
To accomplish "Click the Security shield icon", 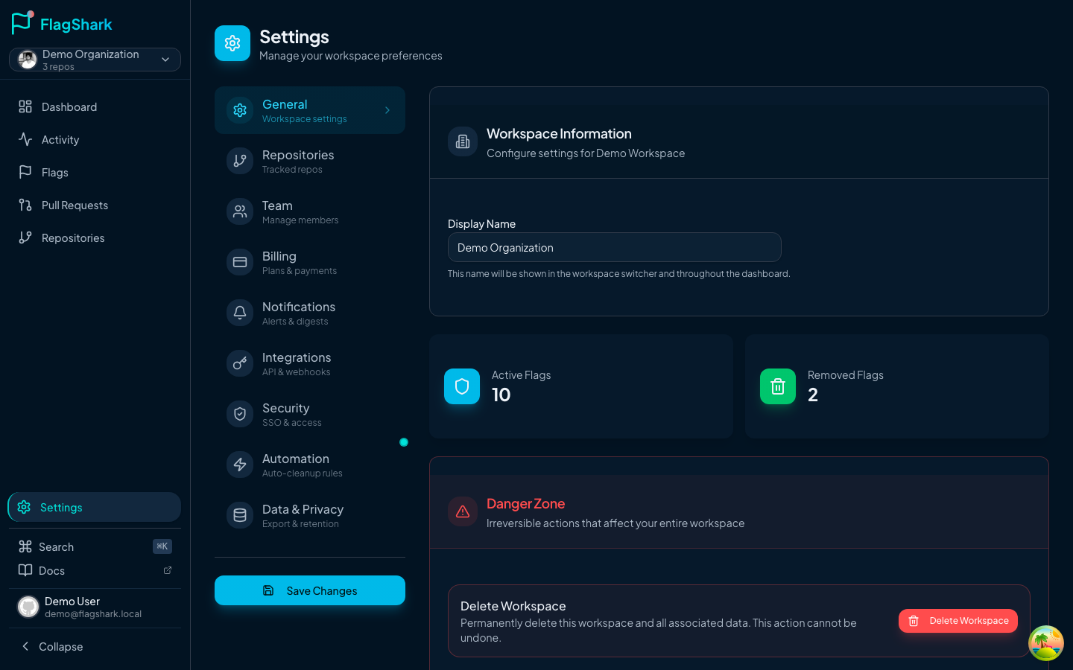I will tap(240, 414).
